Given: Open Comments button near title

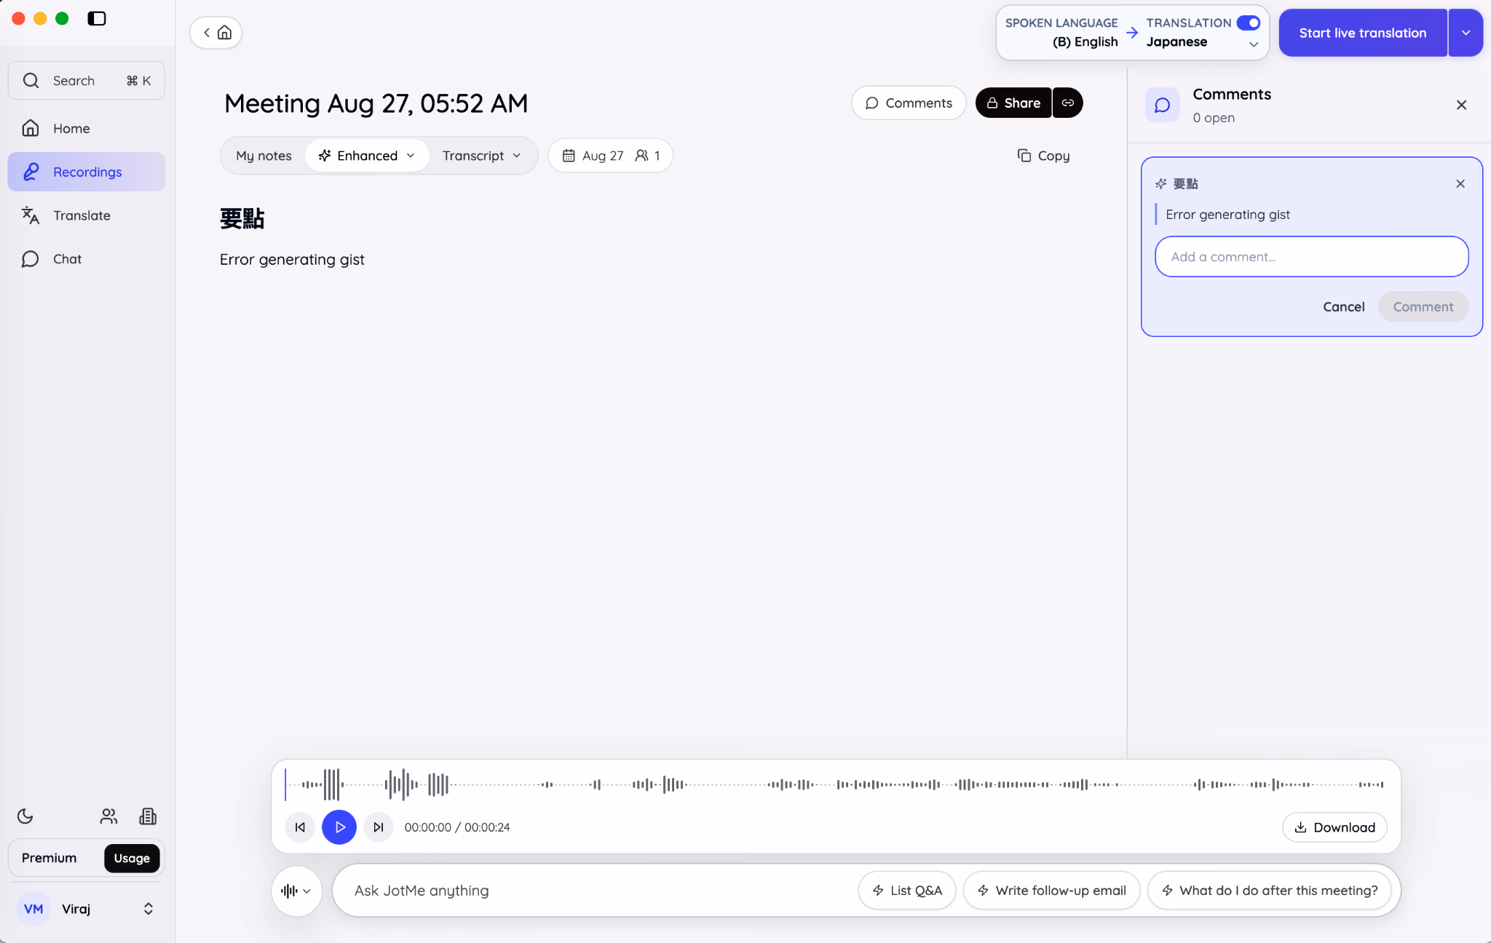Looking at the screenshot, I should click(x=909, y=103).
